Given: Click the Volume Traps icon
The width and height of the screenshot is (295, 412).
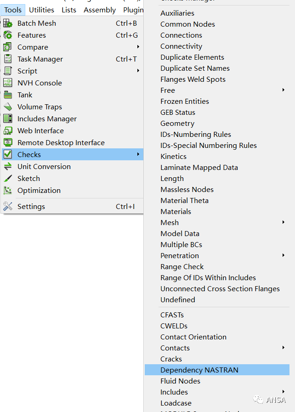Looking at the screenshot, I should [8, 107].
